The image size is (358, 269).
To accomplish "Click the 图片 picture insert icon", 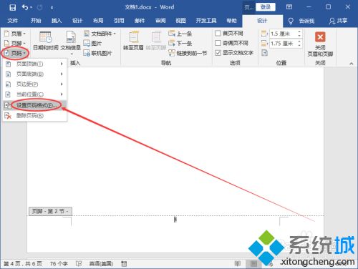I will pyautogui.click(x=87, y=44).
